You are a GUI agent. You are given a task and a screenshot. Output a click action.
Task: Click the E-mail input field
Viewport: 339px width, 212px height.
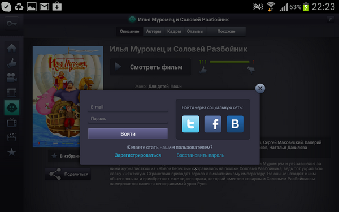pos(128,107)
